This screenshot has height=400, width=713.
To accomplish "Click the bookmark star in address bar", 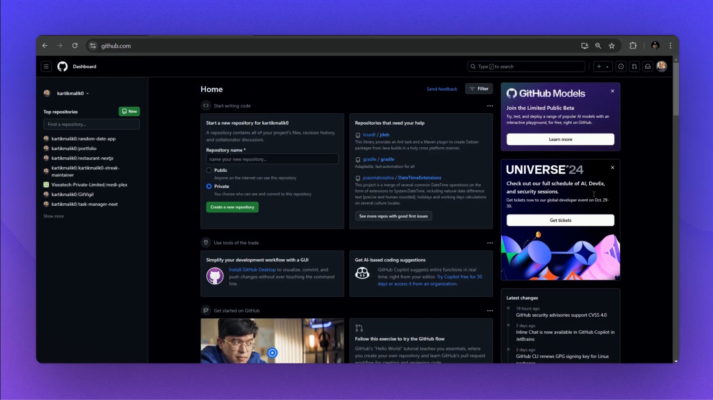I will tap(612, 46).
